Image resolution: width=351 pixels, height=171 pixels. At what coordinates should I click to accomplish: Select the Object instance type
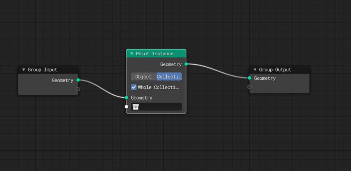coord(143,77)
